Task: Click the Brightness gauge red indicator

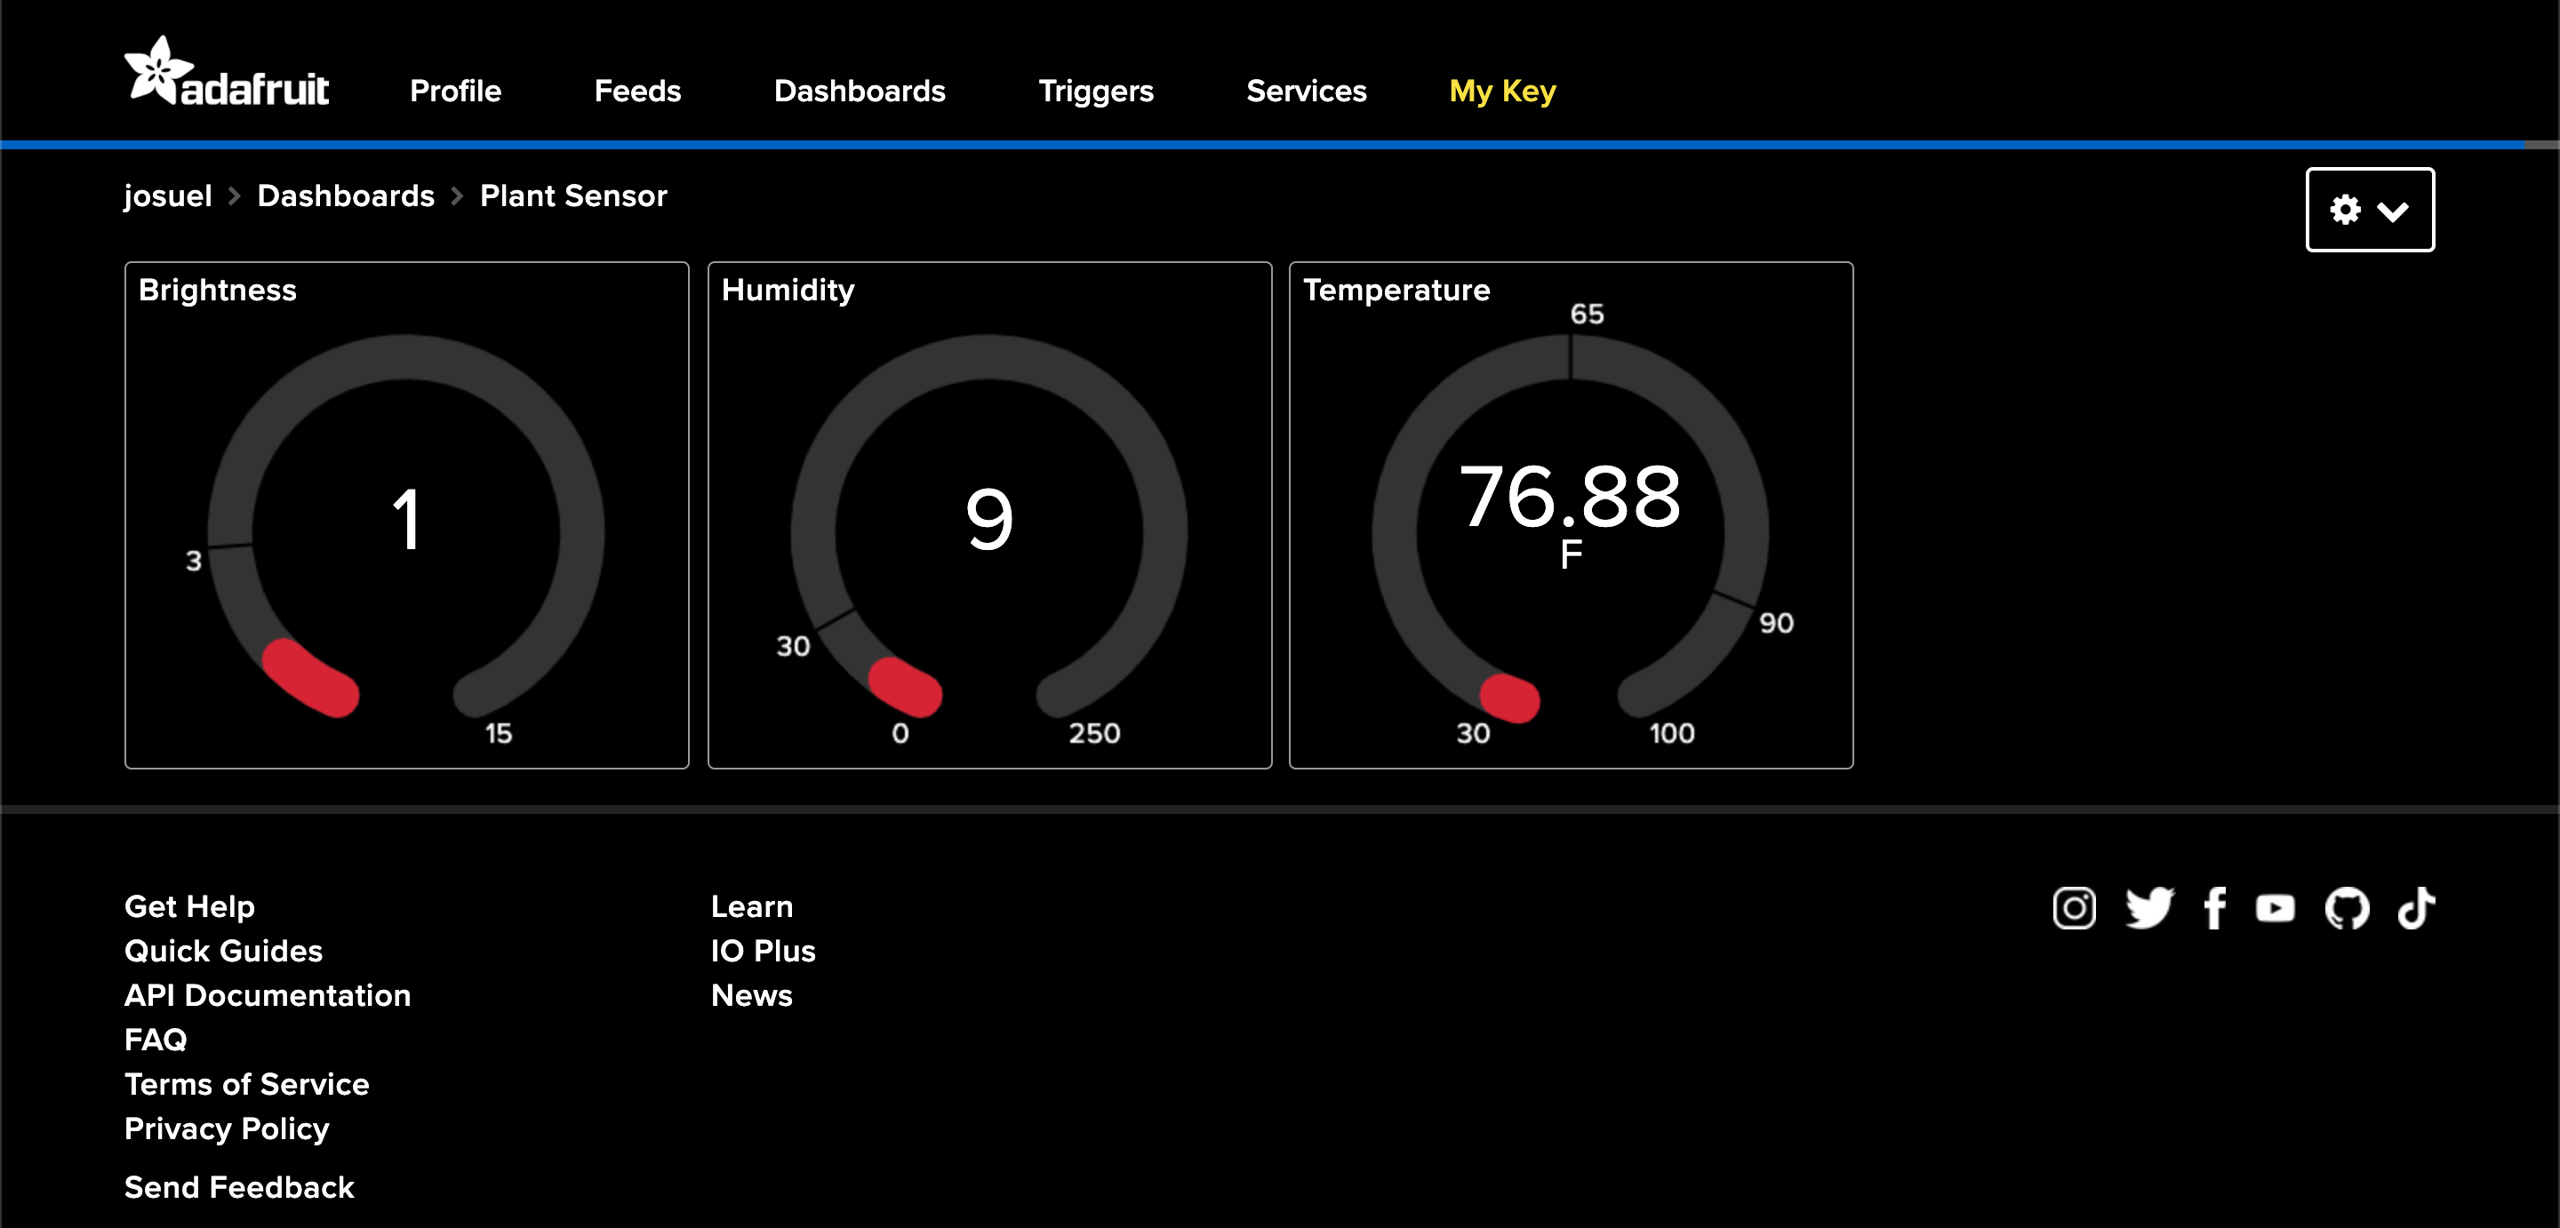Action: tap(310, 678)
